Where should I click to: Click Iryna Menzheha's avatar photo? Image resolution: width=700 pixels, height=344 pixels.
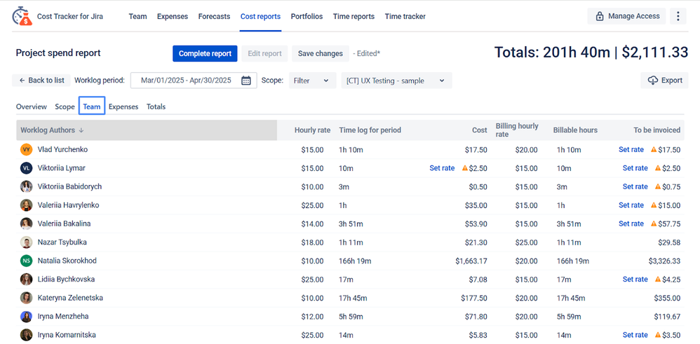click(x=27, y=317)
